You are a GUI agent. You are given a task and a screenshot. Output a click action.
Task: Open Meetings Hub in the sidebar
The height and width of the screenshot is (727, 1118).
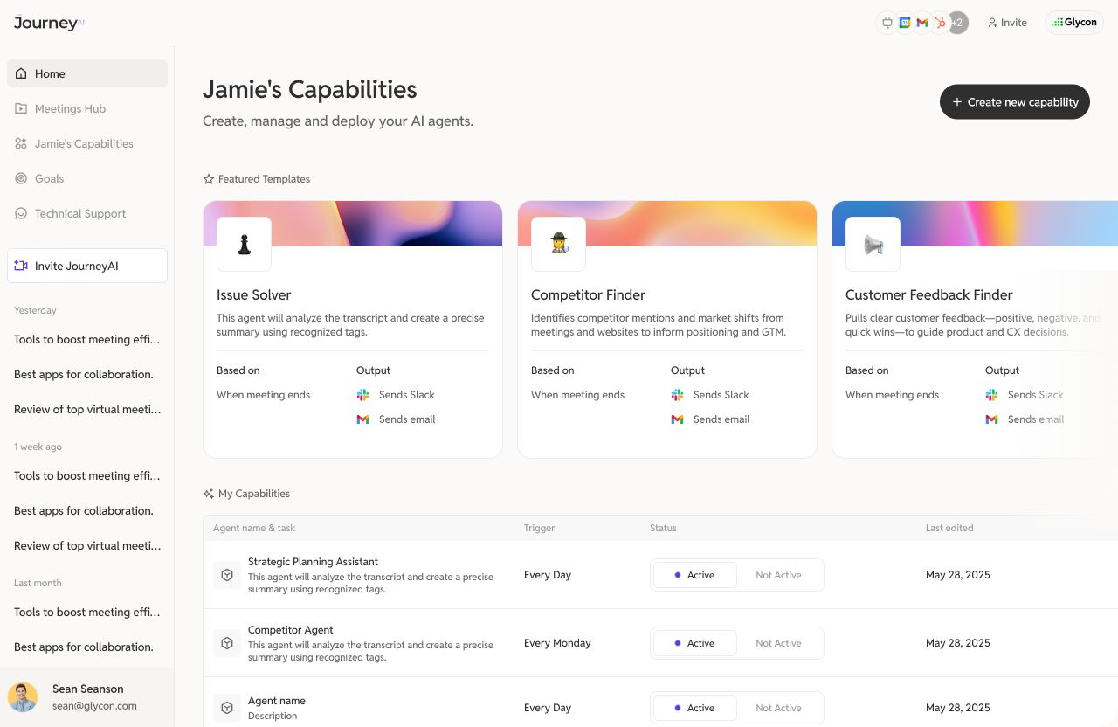click(x=70, y=108)
